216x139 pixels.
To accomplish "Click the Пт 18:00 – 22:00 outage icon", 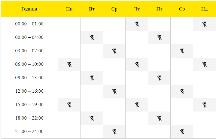I will point(160,118).
